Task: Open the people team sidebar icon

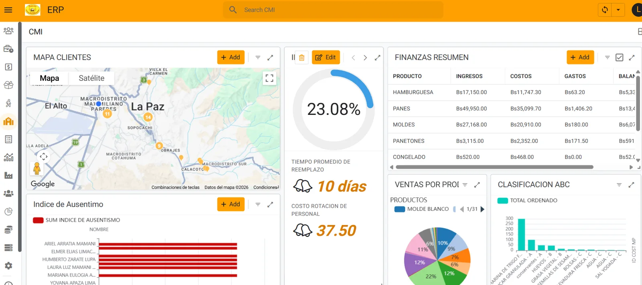Action: click(8, 193)
